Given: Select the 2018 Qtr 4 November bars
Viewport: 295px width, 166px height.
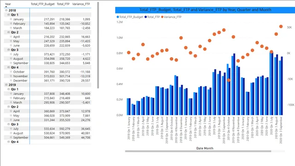Looking at the screenshot, I should (x=176, y=95).
